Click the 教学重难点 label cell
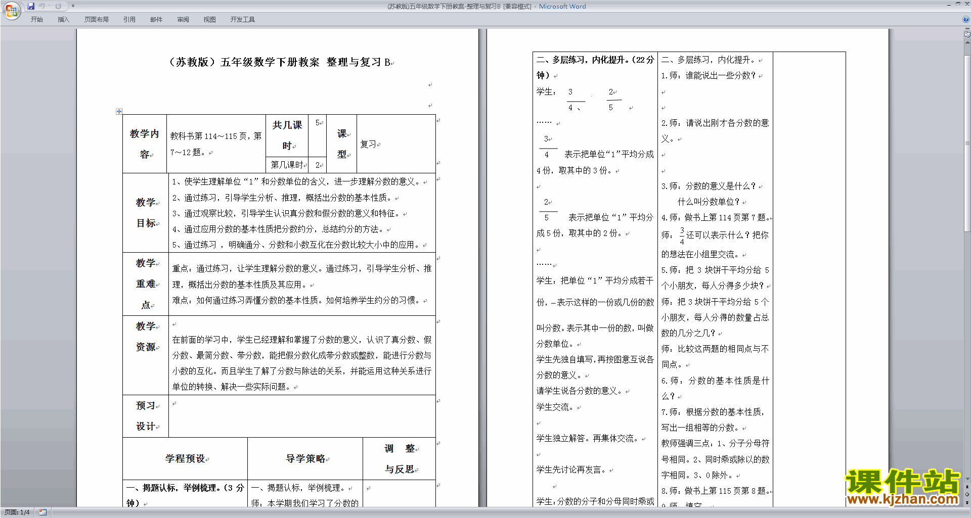The width and height of the screenshot is (971, 518). tap(146, 284)
